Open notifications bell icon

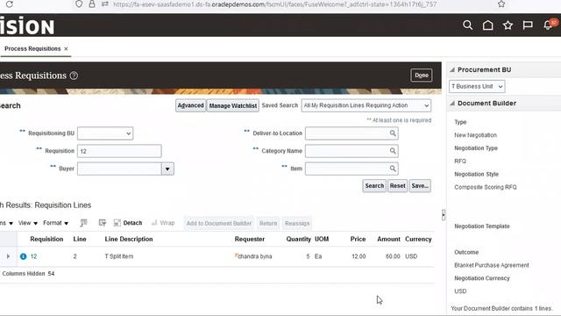coord(548,25)
